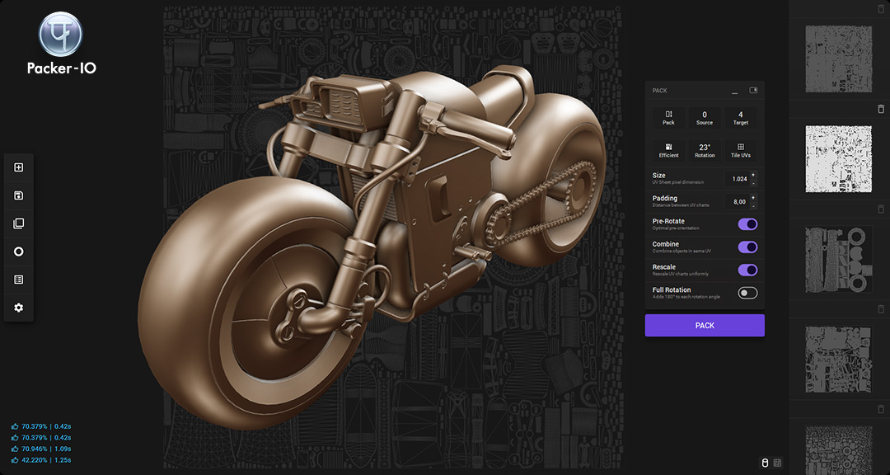Open settings with the gear icon
Viewport: 890px width, 475px height.
19,308
